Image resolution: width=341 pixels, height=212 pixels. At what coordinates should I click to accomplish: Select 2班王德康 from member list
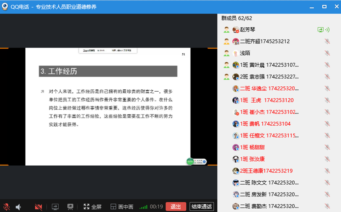(266, 171)
